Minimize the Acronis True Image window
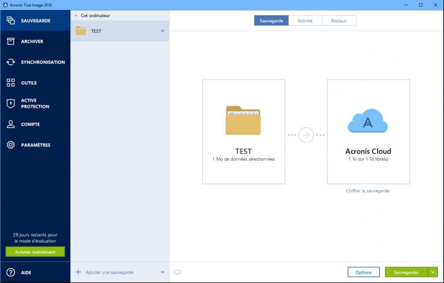This screenshot has height=283, width=444. pyautogui.click(x=406, y=5)
